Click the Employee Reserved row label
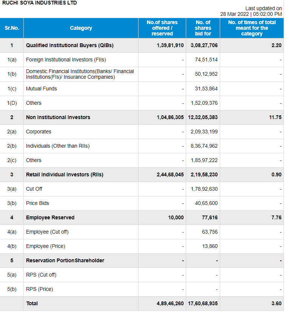 50,217
